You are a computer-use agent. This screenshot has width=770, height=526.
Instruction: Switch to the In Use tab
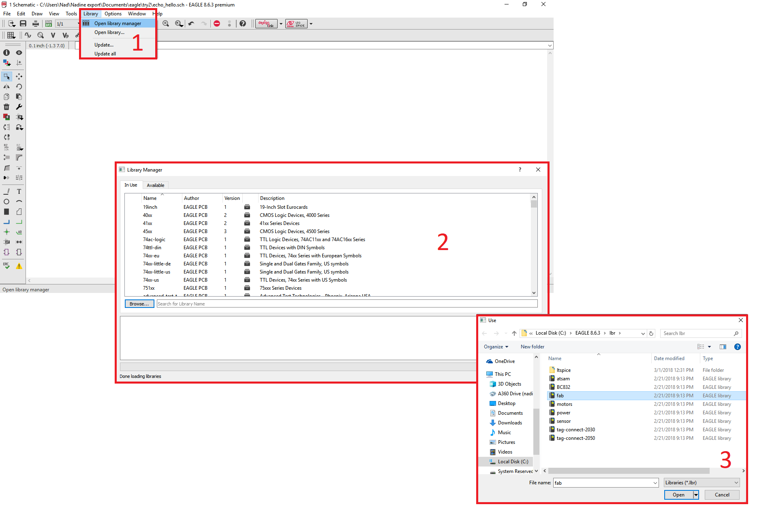click(131, 185)
